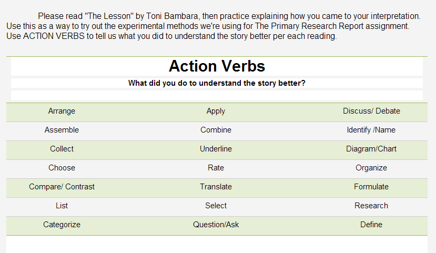Click the "What did you do" subheading
This screenshot has height=253, width=436.
click(x=217, y=83)
